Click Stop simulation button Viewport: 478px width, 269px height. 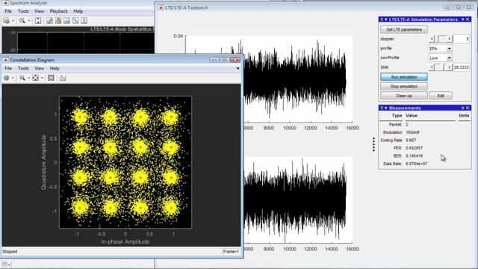pos(404,87)
